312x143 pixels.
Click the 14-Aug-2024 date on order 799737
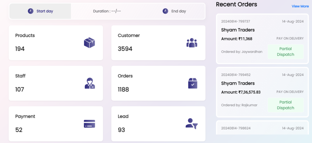pos(293,21)
